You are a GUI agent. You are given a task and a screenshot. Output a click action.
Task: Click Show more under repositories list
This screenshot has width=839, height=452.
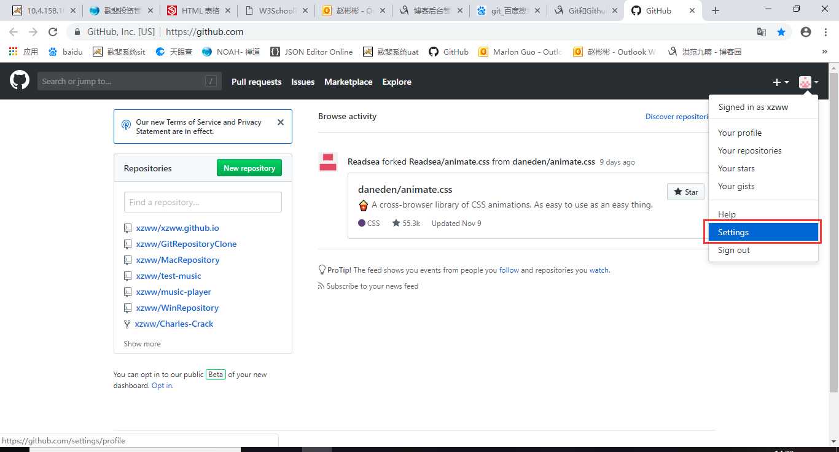(x=142, y=344)
